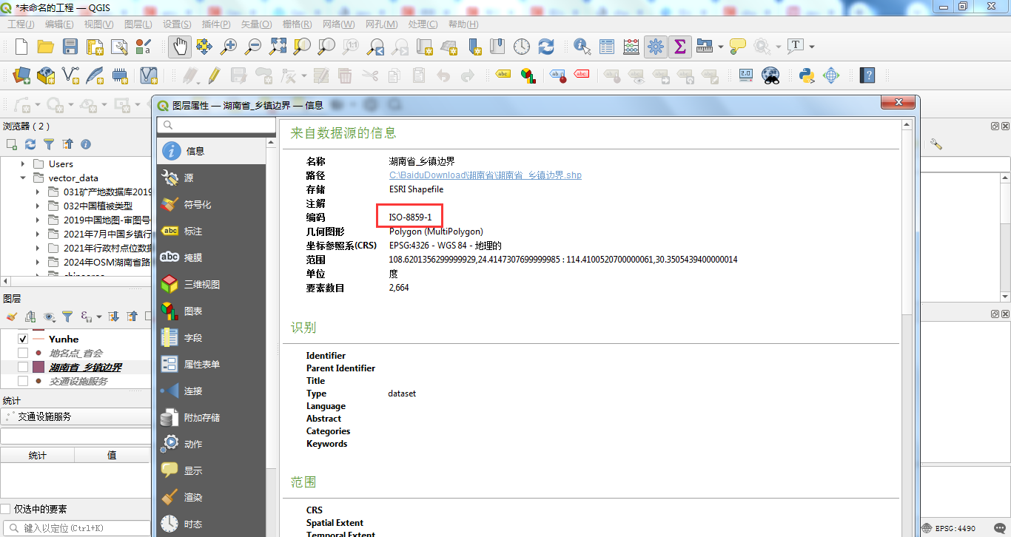Expand the 031矿产地数据库 folder
The width and height of the screenshot is (1011, 537).
[38, 192]
